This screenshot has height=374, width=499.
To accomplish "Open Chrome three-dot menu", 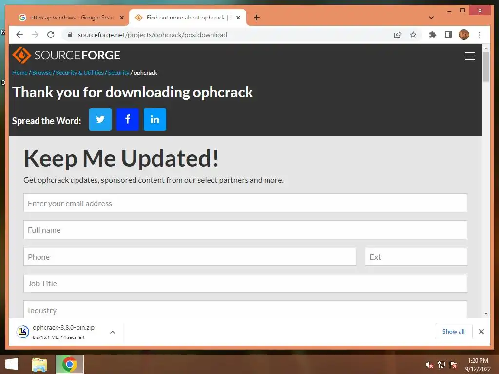I will coord(480,35).
